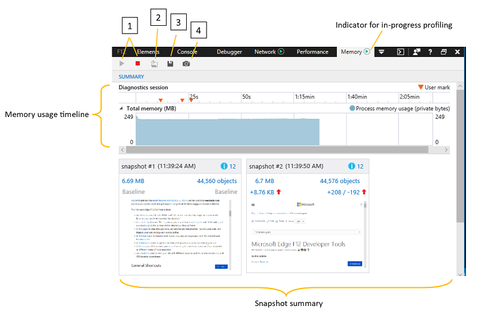Click the memory usage graph area

coord(284,129)
